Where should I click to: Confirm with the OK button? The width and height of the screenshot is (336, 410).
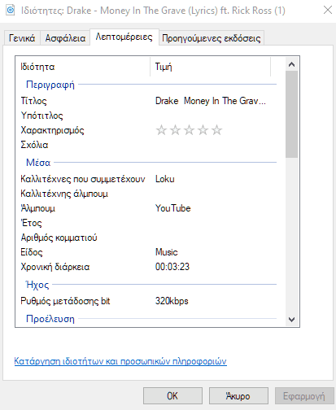pyautogui.click(x=172, y=396)
